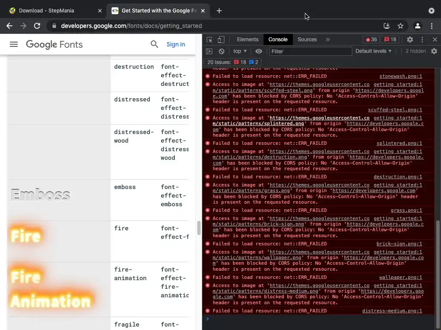This screenshot has height=330, width=441.
Task: Open console settings gear beside hidden count
Action: pyautogui.click(x=434, y=52)
